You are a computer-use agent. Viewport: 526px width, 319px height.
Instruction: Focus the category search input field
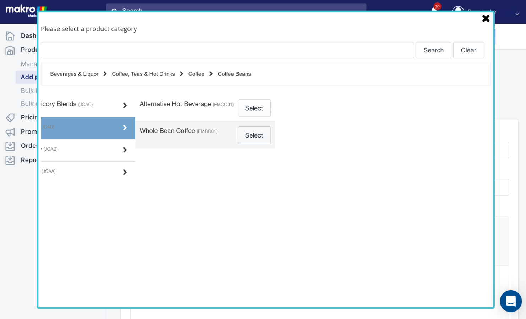coord(227,50)
